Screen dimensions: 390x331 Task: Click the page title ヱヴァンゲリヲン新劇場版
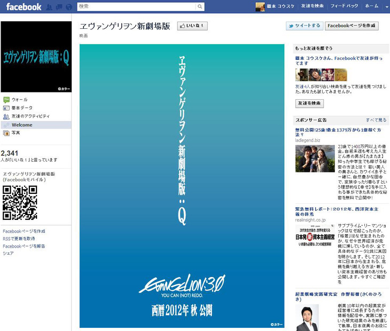(x=125, y=26)
